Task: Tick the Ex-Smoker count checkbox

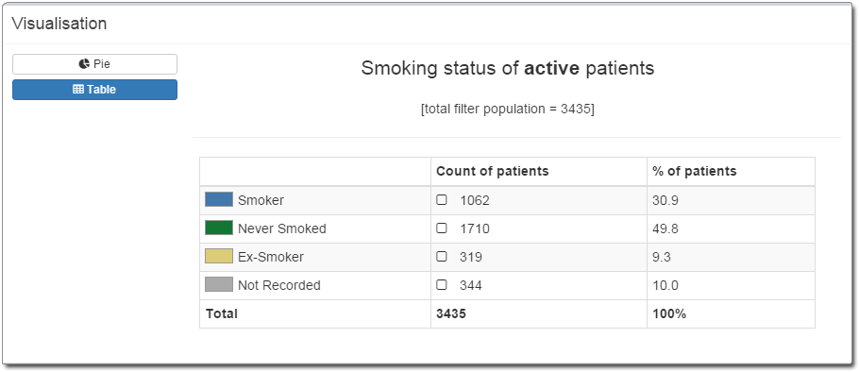Action: 442,257
